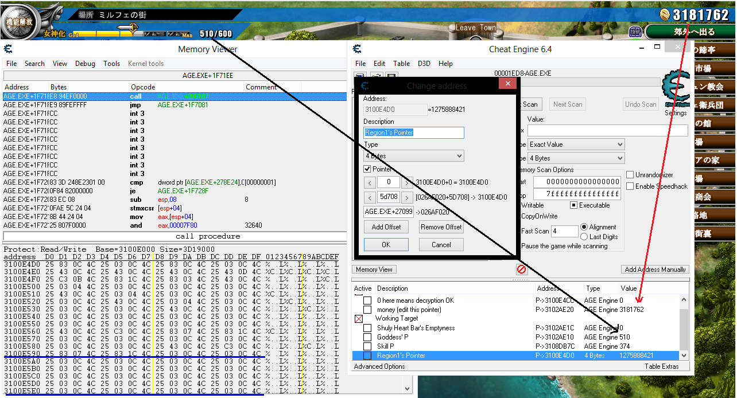Screen dimensions: 737x398
Task: Open Advanced Options in Cheat Engine
Action: (379, 366)
